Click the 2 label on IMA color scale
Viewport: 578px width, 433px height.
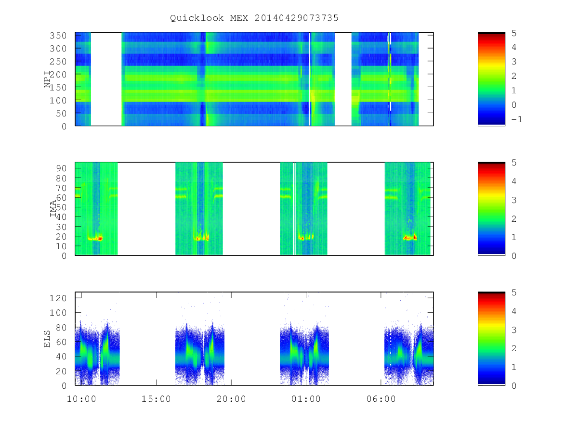pos(513,219)
